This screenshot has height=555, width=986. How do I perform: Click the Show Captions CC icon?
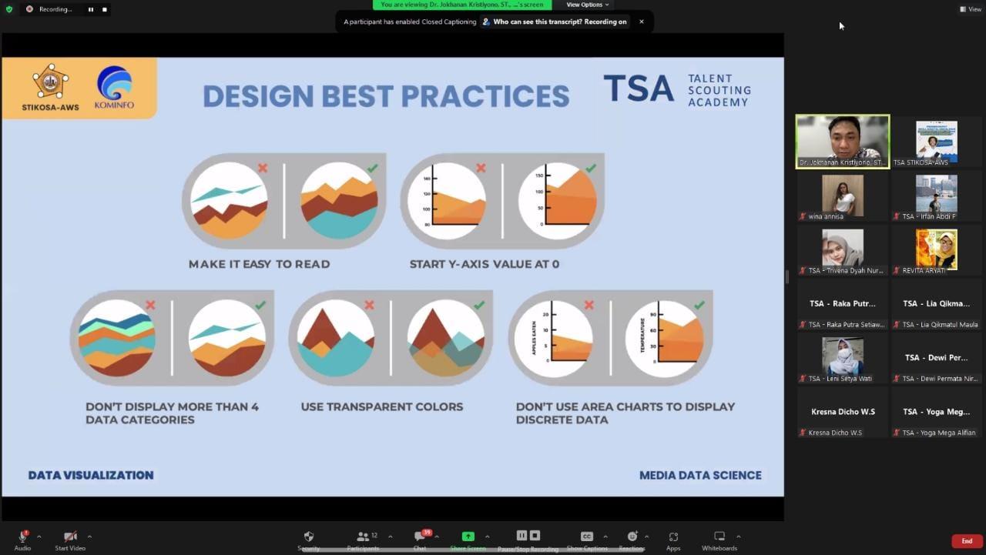(587, 537)
